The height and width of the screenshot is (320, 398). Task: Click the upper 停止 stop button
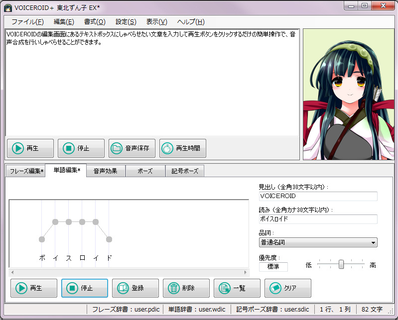pos(81,148)
